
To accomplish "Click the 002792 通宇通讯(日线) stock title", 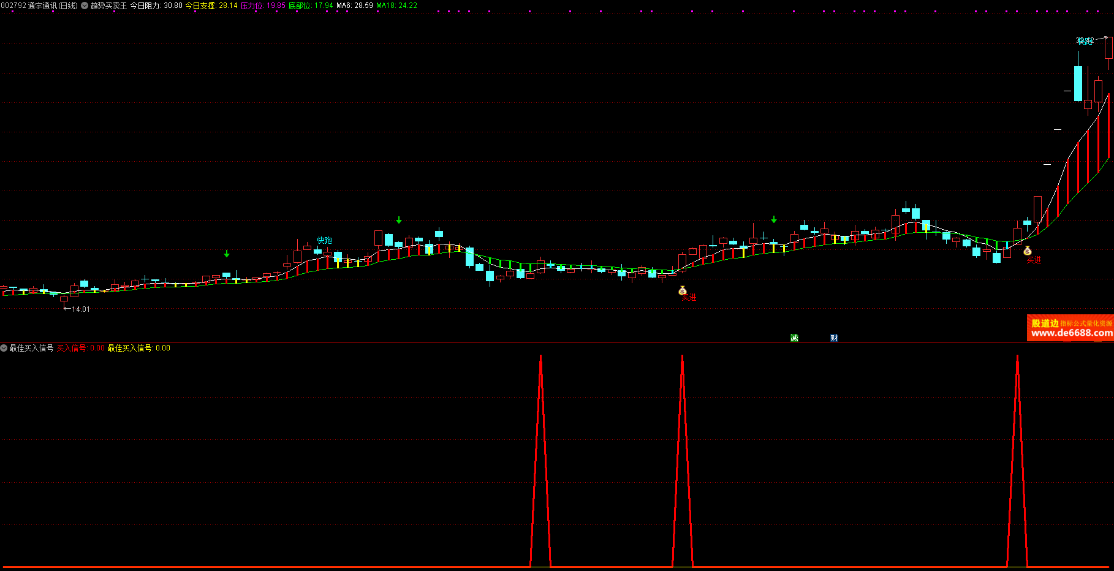I will coord(39,6).
